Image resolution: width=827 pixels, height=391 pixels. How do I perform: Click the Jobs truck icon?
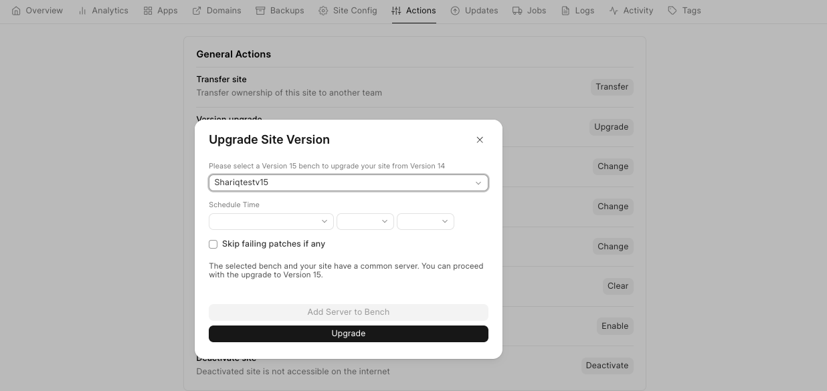coord(517,11)
